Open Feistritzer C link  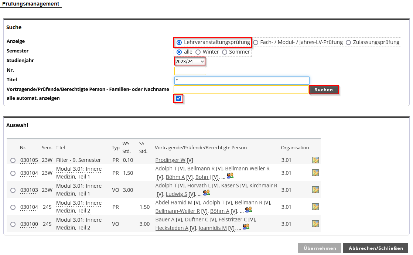point(233,220)
